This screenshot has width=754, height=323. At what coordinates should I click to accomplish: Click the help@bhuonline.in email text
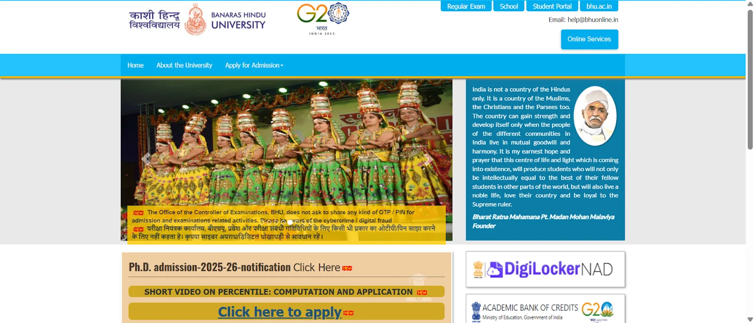tap(593, 20)
